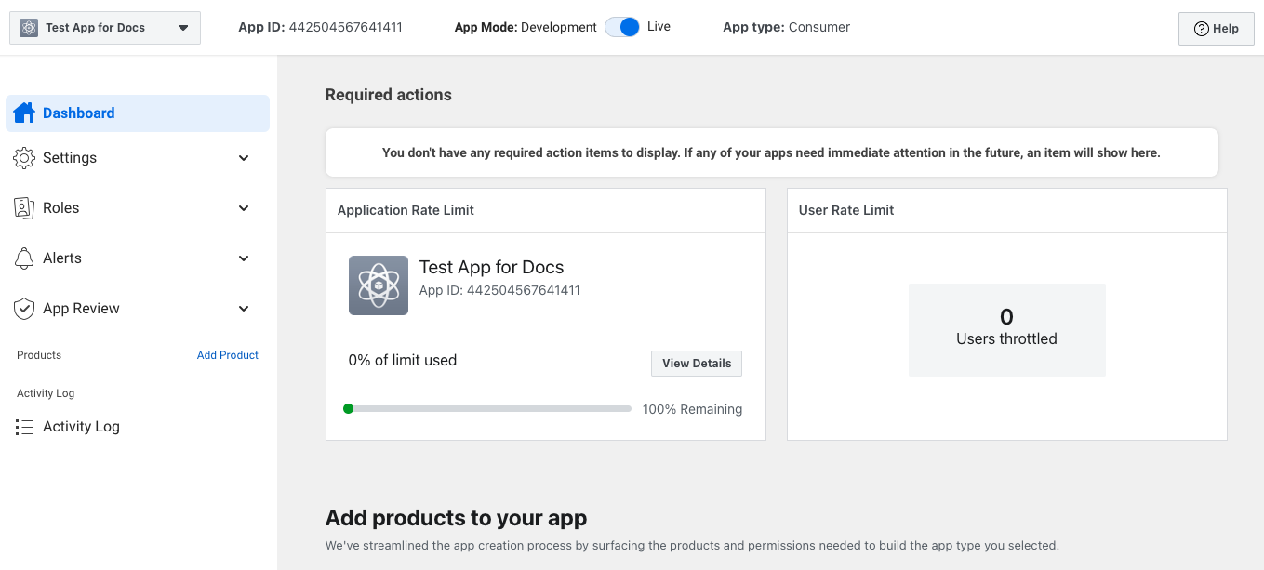Expand the Roles menu chevron
Viewport: 1264px width, 570px height.
(x=244, y=208)
